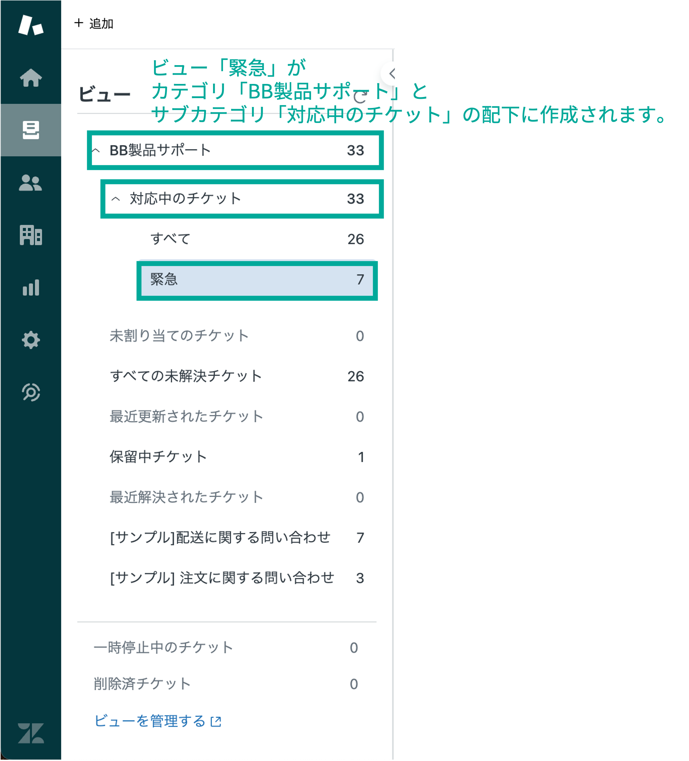Open the すべての未解決チケット view
Screen dimensions: 689x761
pos(236,376)
